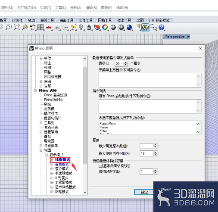Open the 分析(A) menu
Screen dimensions: 218x212
[76, 8]
